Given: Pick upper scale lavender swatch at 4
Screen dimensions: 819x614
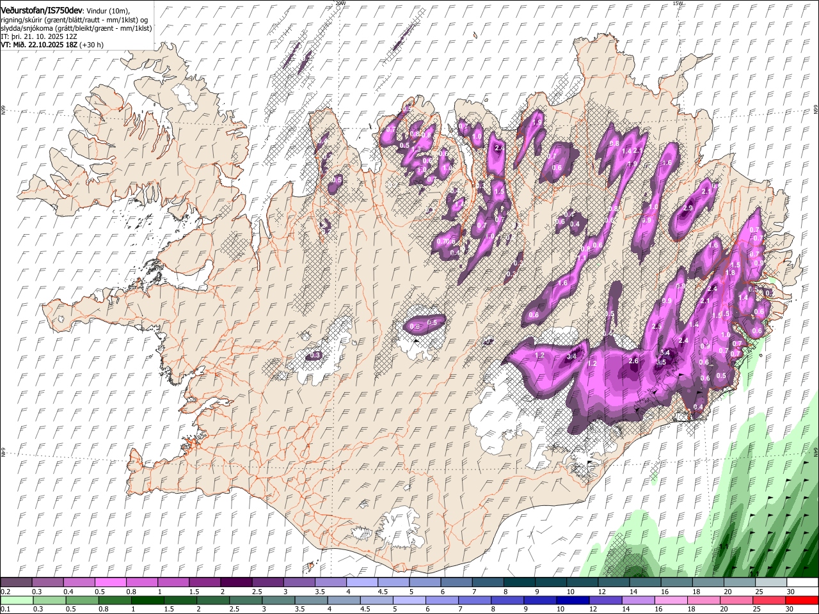Looking at the screenshot, I should 362,583.
